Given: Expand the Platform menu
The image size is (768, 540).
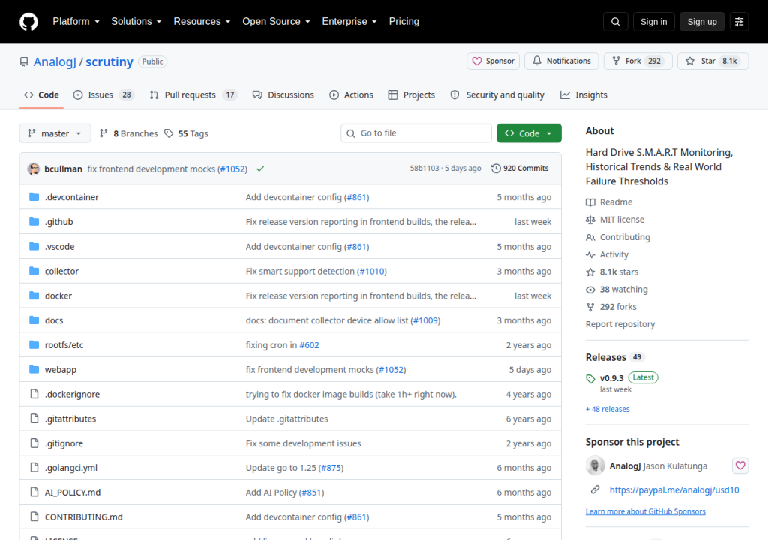Looking at the screenshot, I should [76, 22].
